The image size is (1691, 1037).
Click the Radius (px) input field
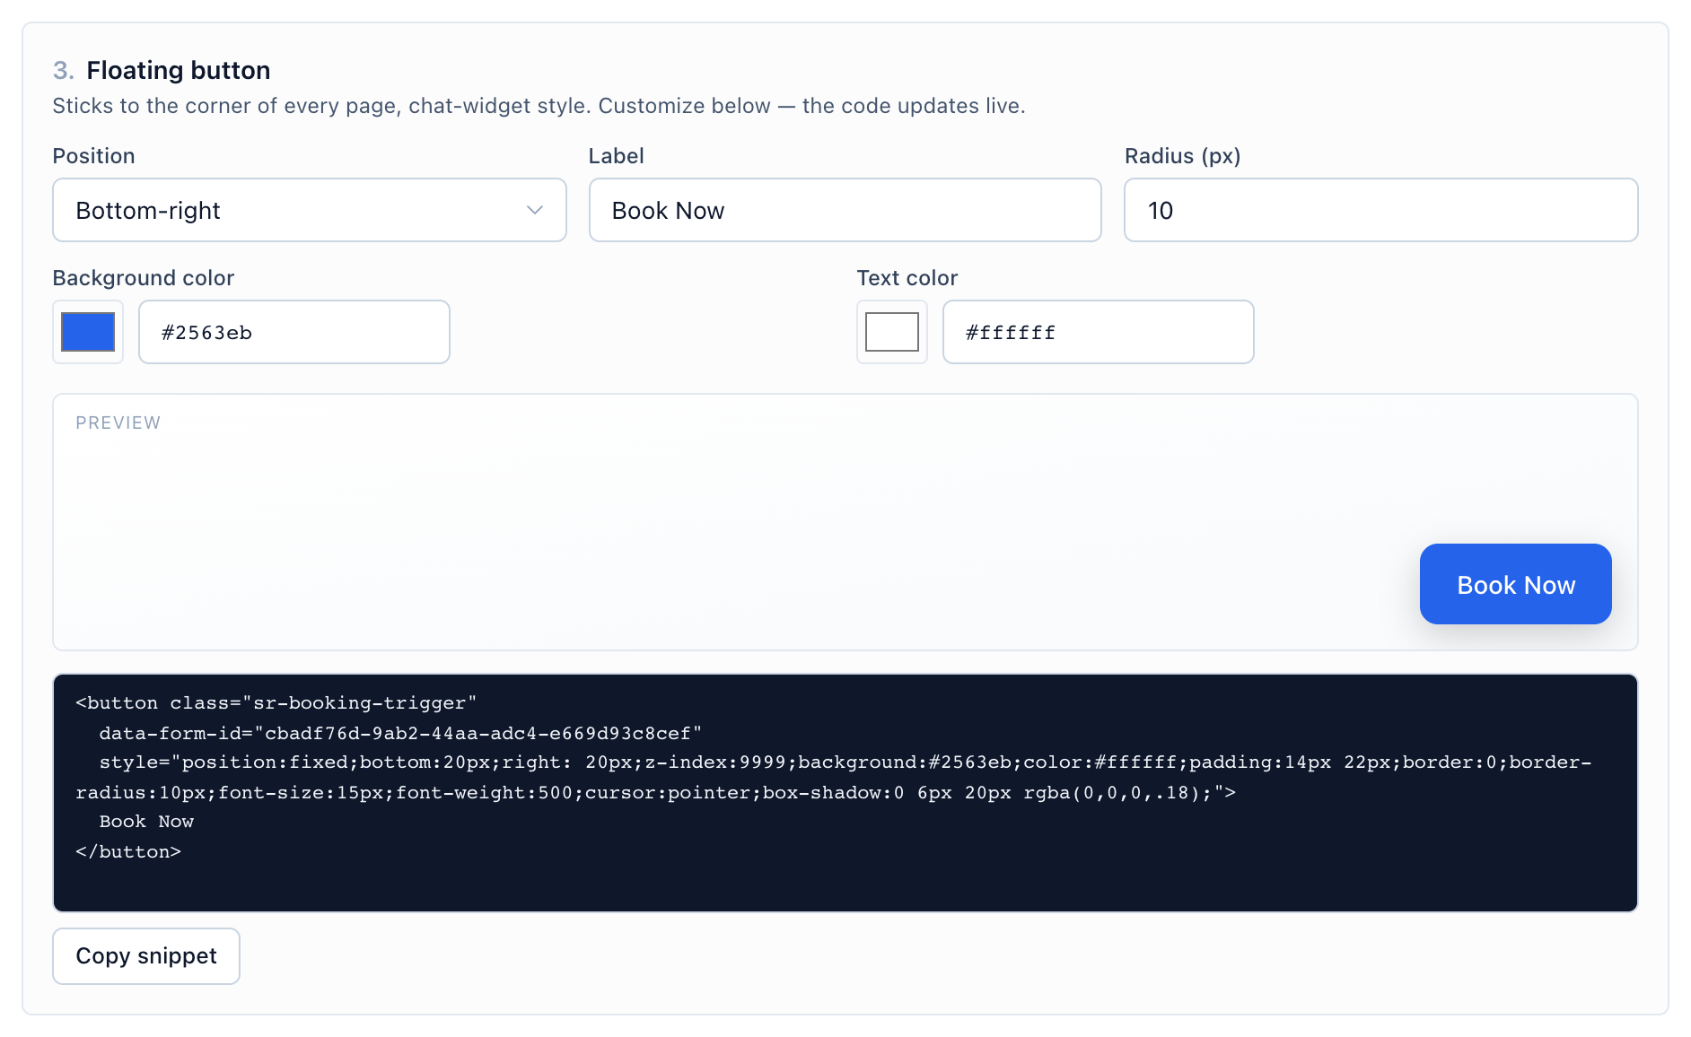click(1380, 210)
